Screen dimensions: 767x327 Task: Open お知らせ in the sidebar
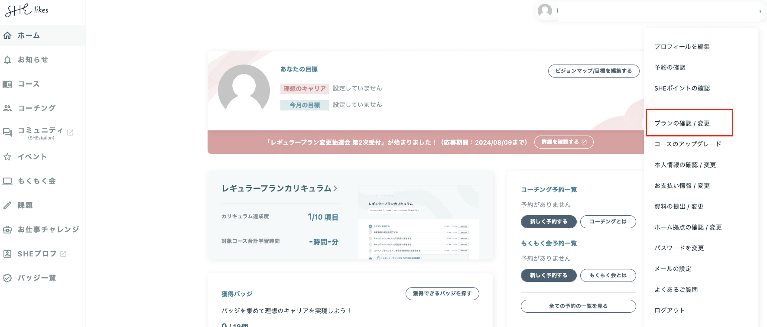click(42, 60)
